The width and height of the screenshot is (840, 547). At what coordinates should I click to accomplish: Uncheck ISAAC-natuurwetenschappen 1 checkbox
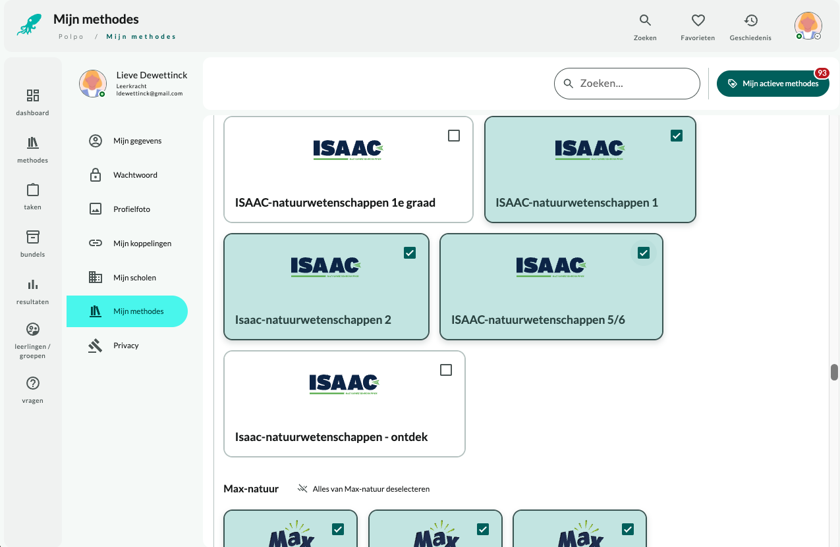point(677,136)
